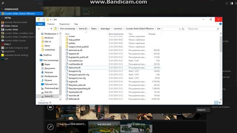Select dxsupport_mac.cfg file
Viewport: 237px width, 133px height.
coord(77,78)
